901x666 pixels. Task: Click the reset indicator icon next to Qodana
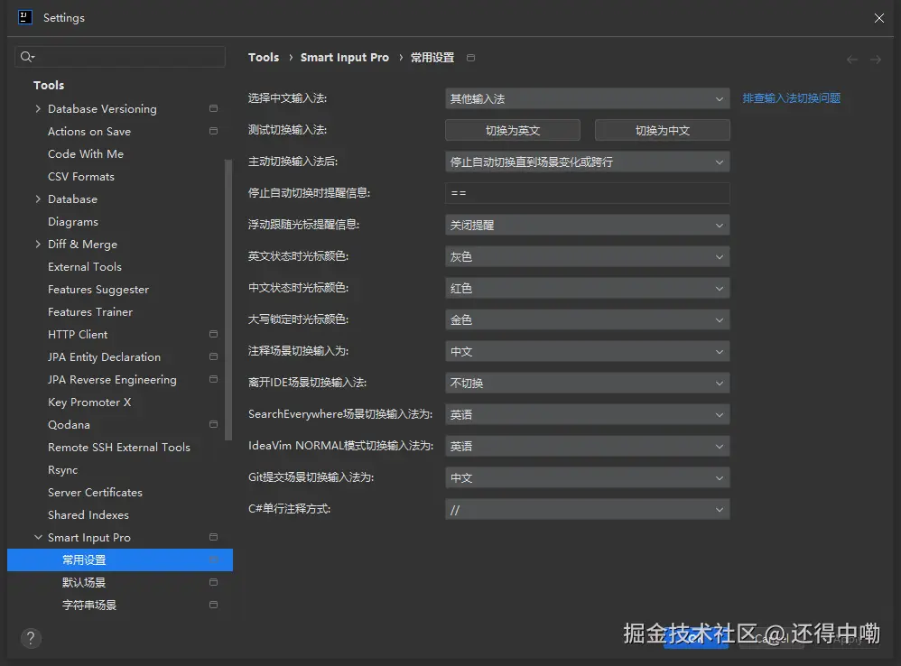point(213,424)
